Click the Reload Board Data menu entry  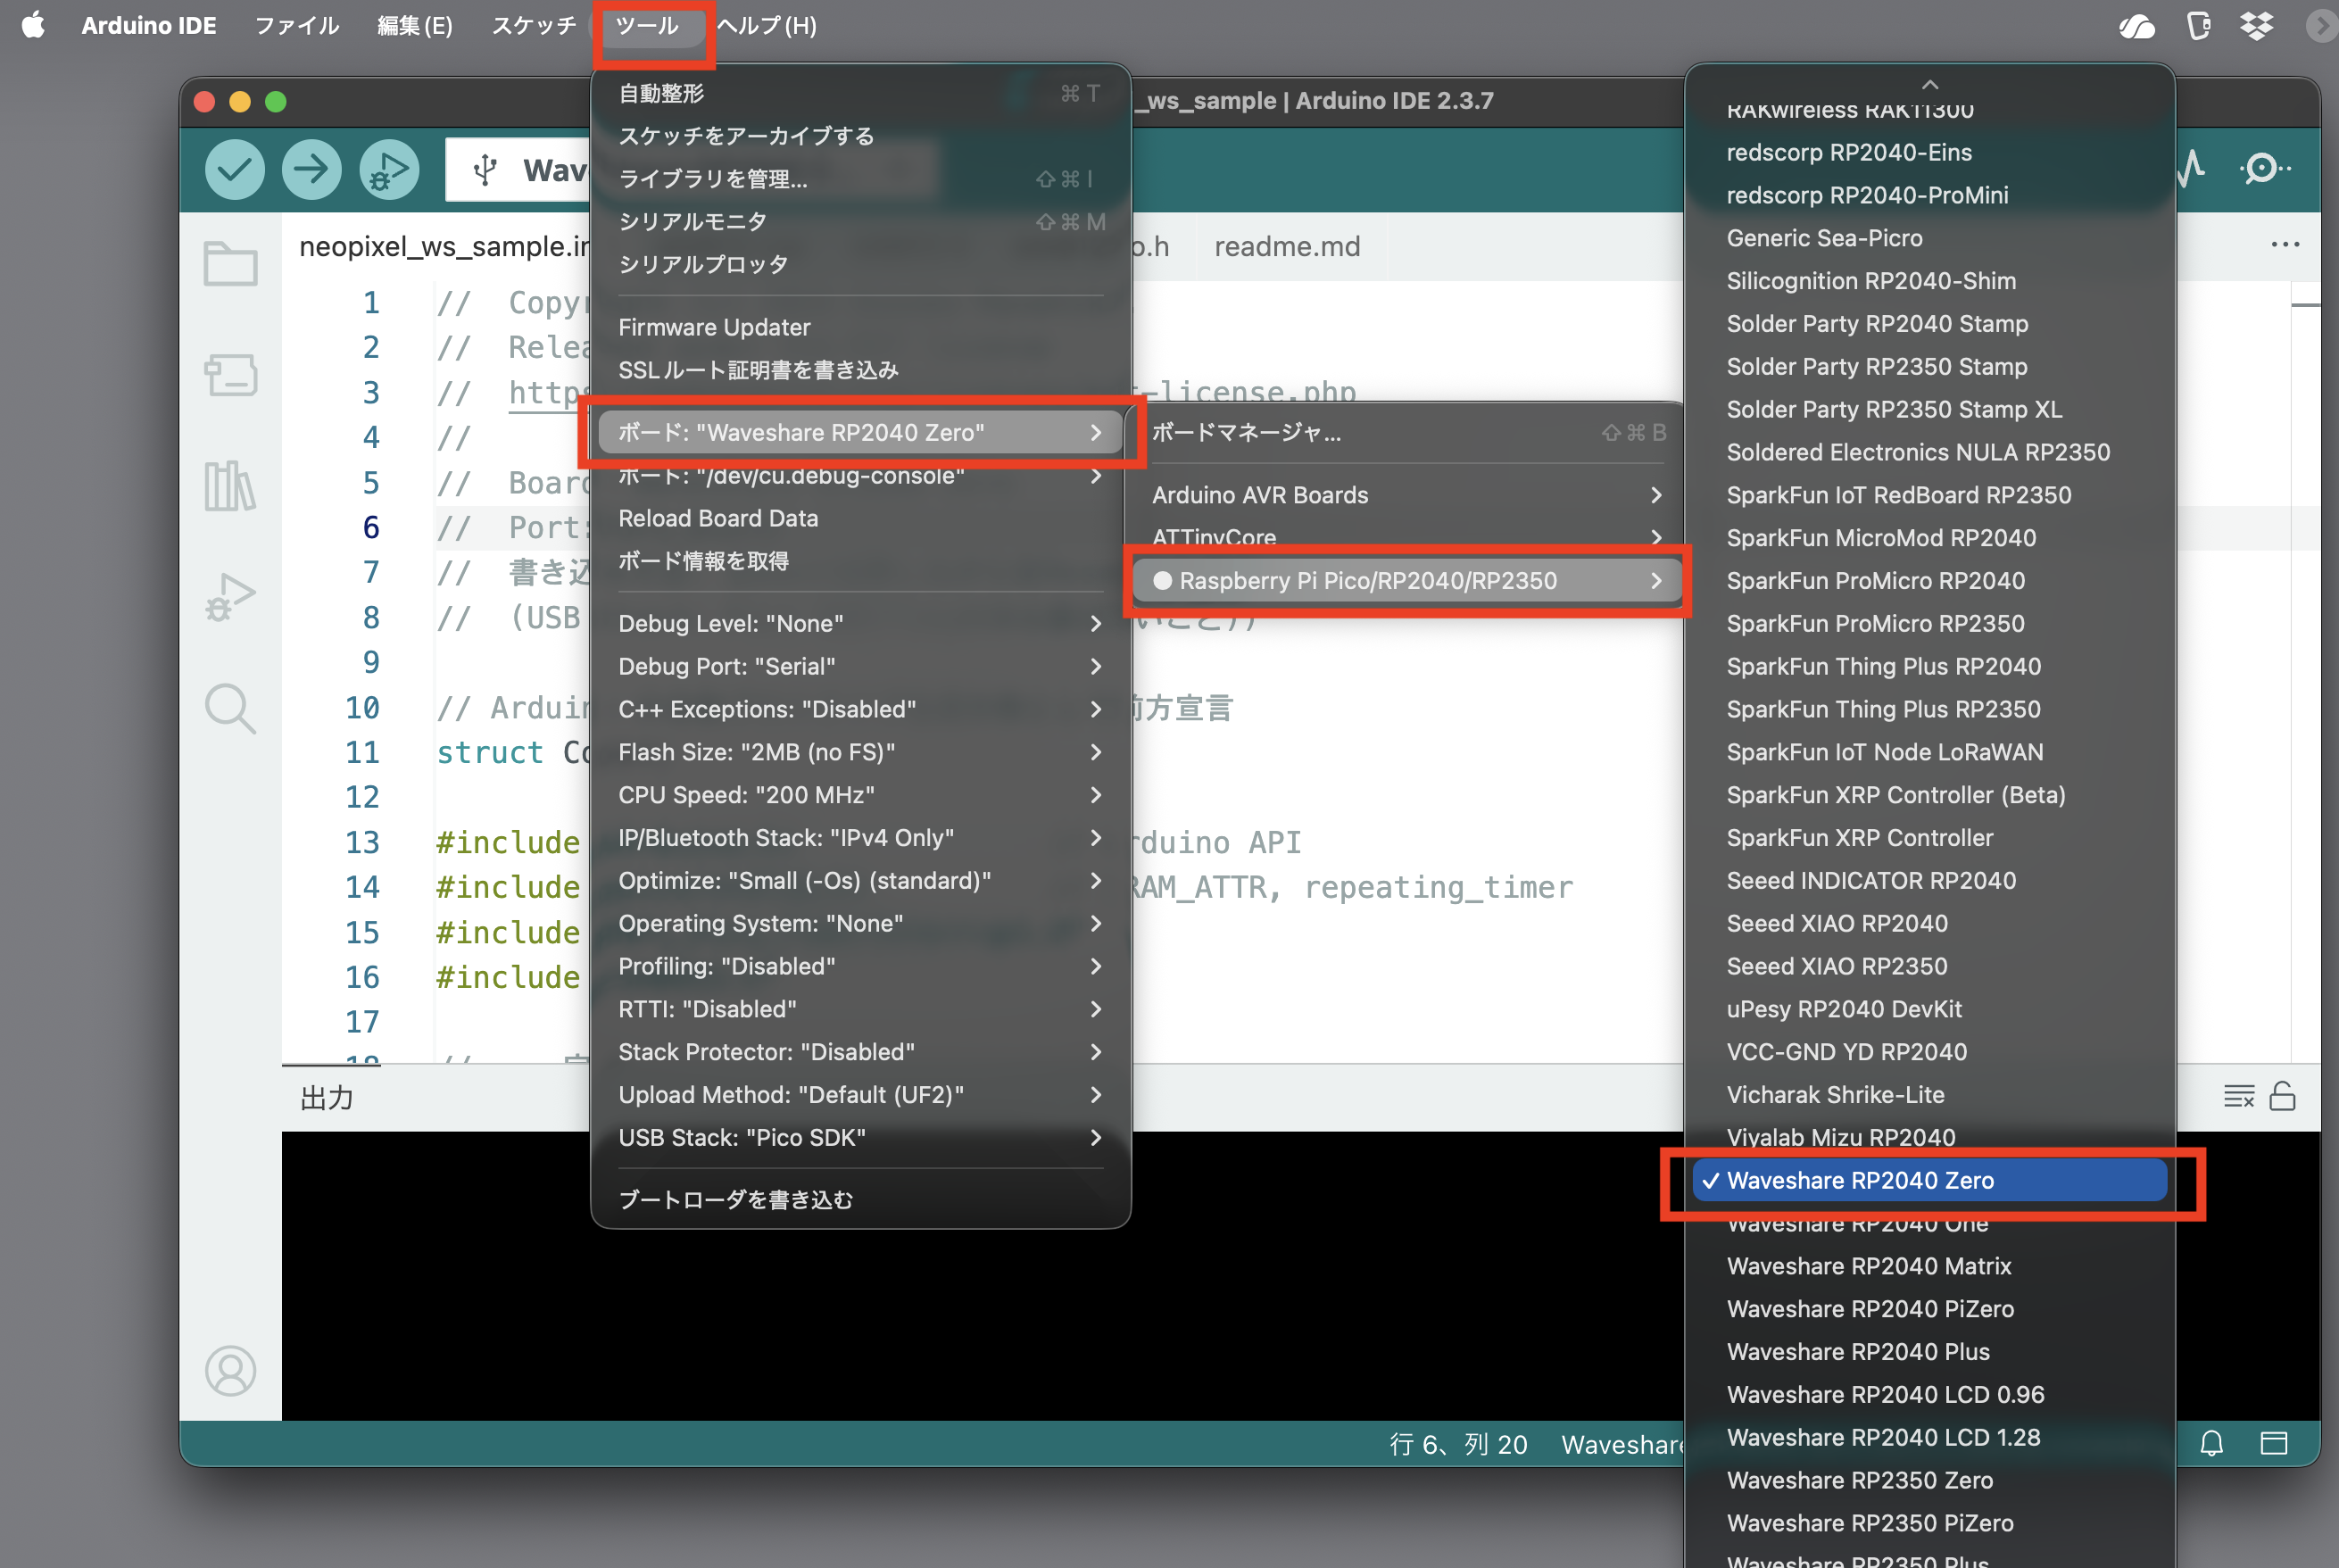[718, 518]
